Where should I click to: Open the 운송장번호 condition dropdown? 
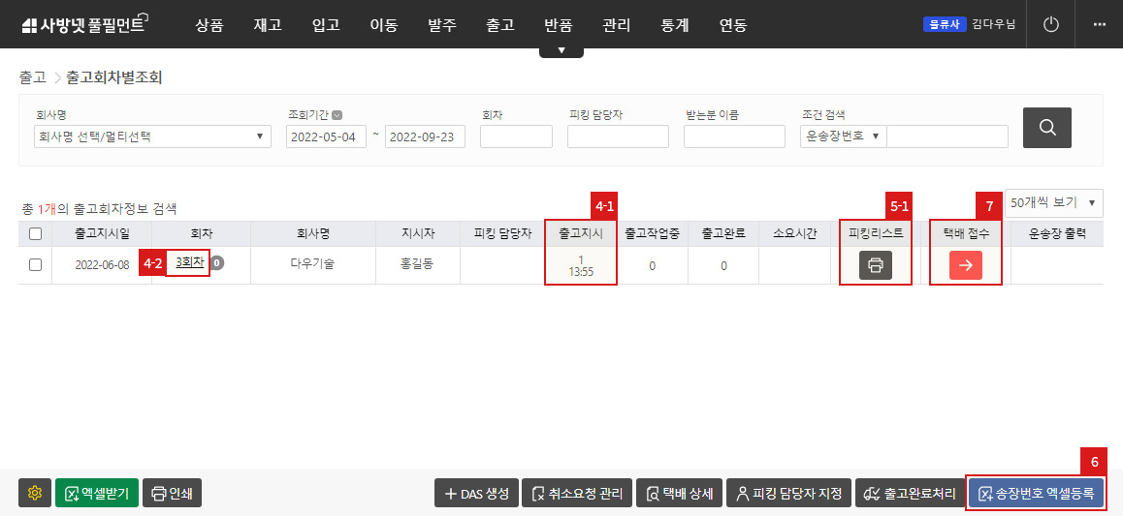coord(843,137)
